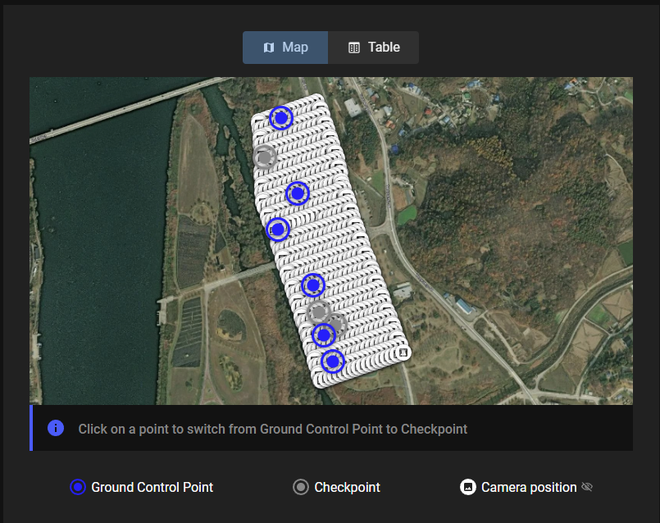
Task: Select the Ground Control Point radio button
Action: tap(78, 487)
